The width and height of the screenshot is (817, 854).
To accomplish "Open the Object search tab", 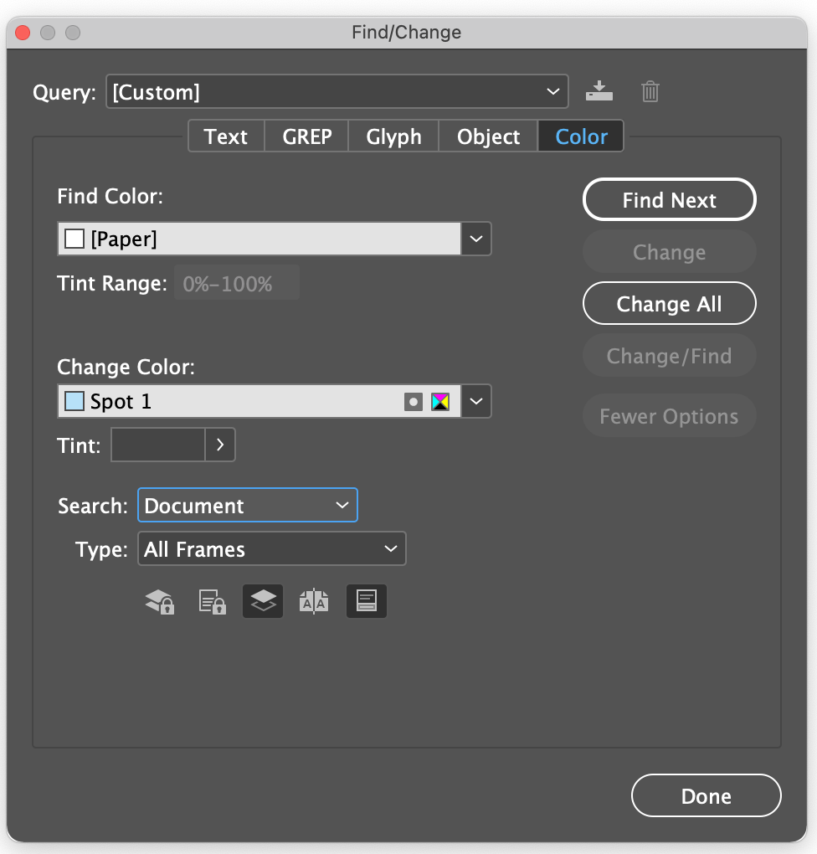I will 488,136.
